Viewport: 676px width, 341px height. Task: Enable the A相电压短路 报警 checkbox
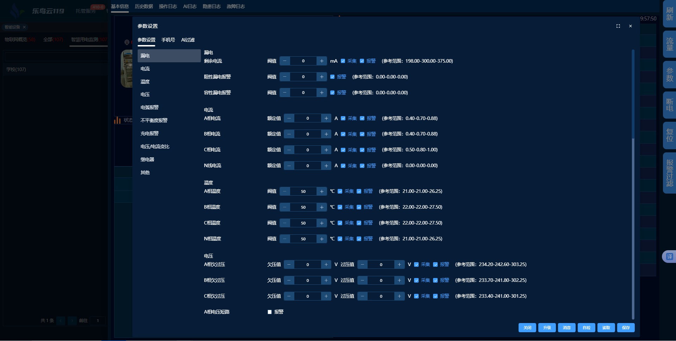(x=270, y=312)
